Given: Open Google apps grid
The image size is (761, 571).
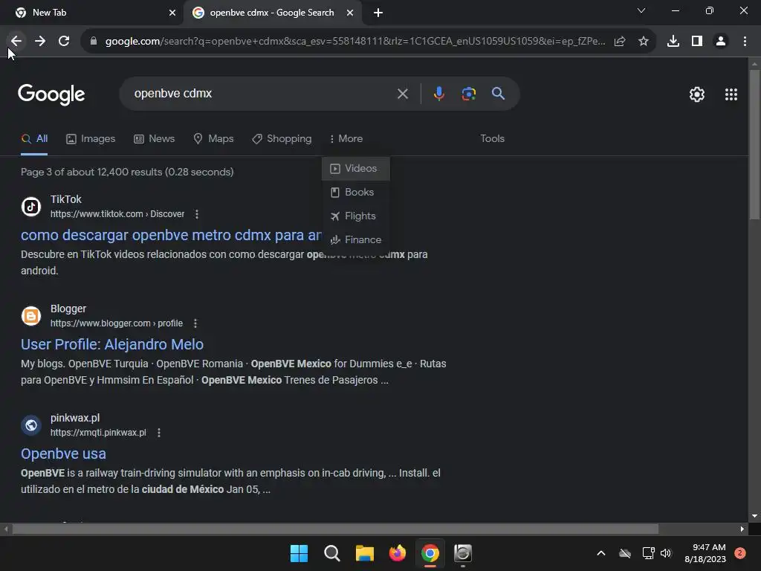Looking at the screenshot, I should coord(731,94).
